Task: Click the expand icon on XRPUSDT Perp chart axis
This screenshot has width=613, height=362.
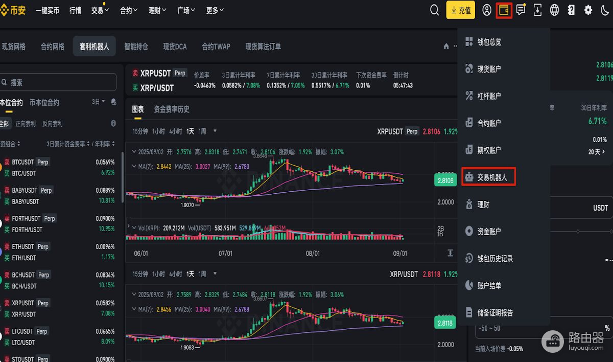Action: (450, 253)
